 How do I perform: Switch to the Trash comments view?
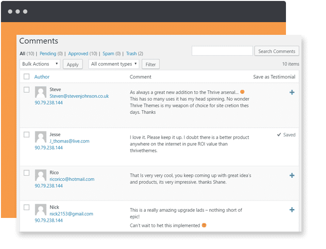(131, 54)
